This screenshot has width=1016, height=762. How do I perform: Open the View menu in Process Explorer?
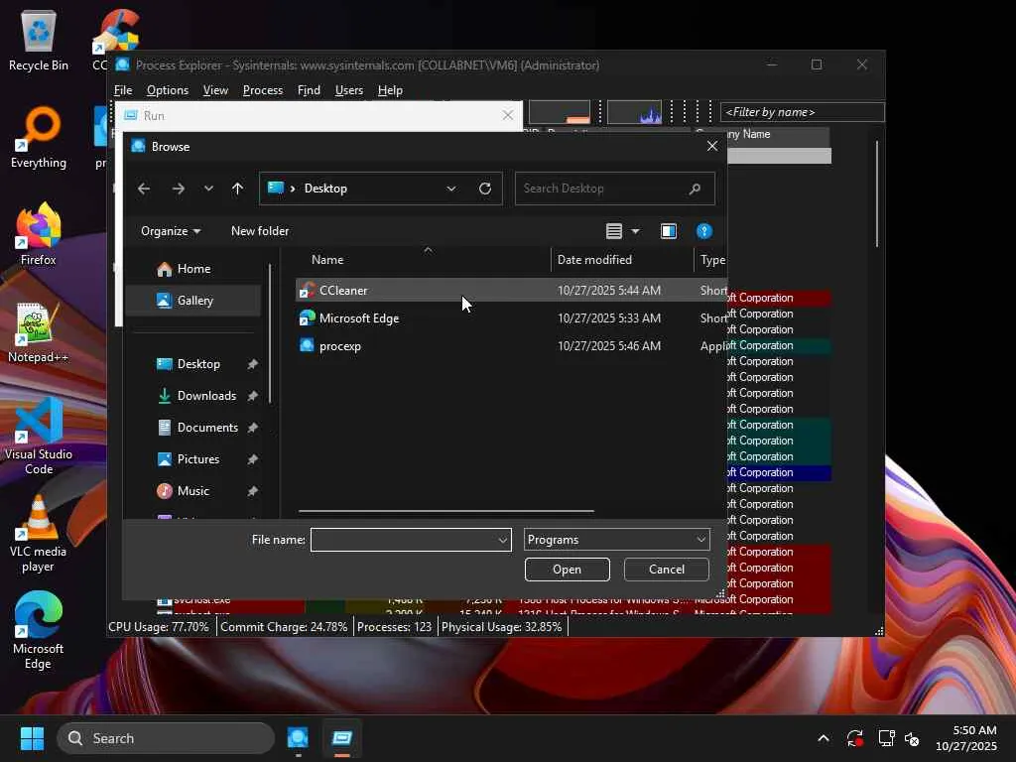click(x=215, y=90)
